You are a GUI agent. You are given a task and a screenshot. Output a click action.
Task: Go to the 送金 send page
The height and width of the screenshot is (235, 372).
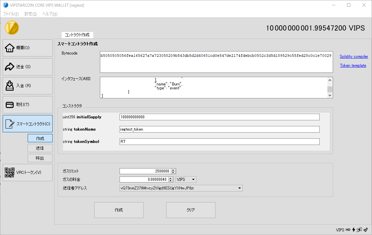[x=28, y=67]
